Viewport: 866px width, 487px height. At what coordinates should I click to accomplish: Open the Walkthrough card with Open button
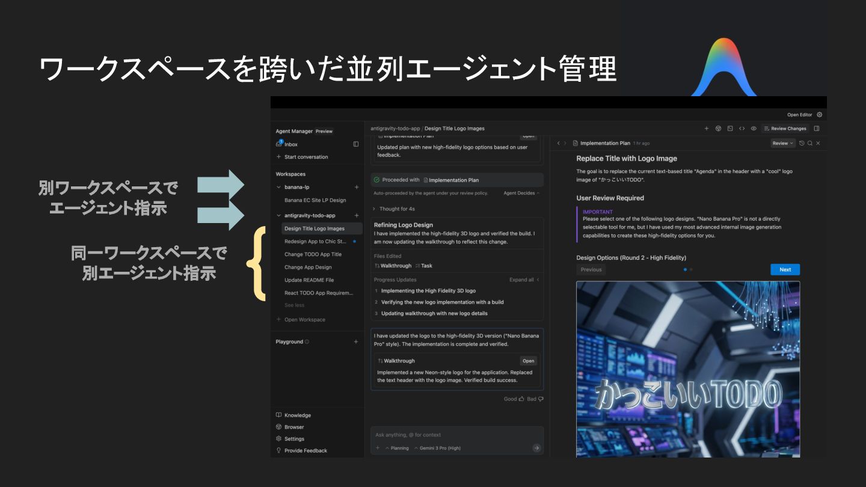(528, 361)
